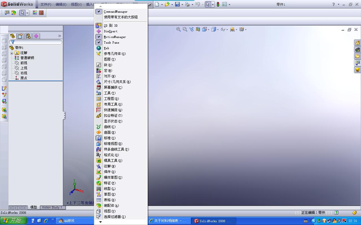361x225 pixels.
Task: Click the red plus pencil icon
Action: click(x=4, y=95)
